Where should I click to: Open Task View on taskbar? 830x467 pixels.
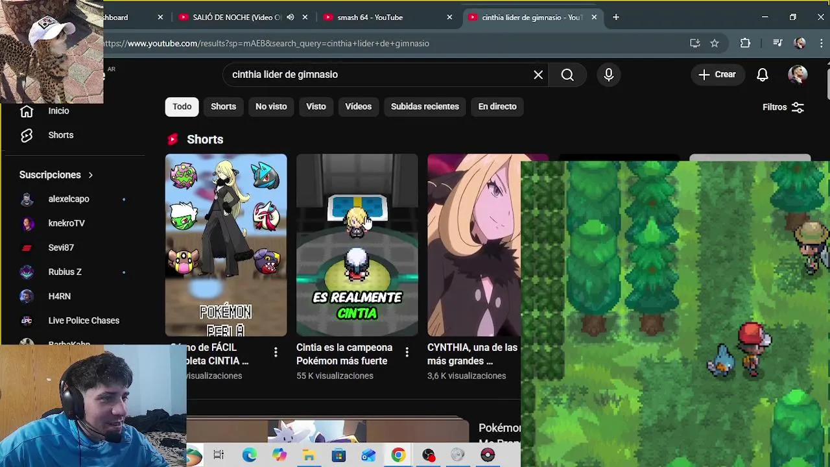[219, 455]
